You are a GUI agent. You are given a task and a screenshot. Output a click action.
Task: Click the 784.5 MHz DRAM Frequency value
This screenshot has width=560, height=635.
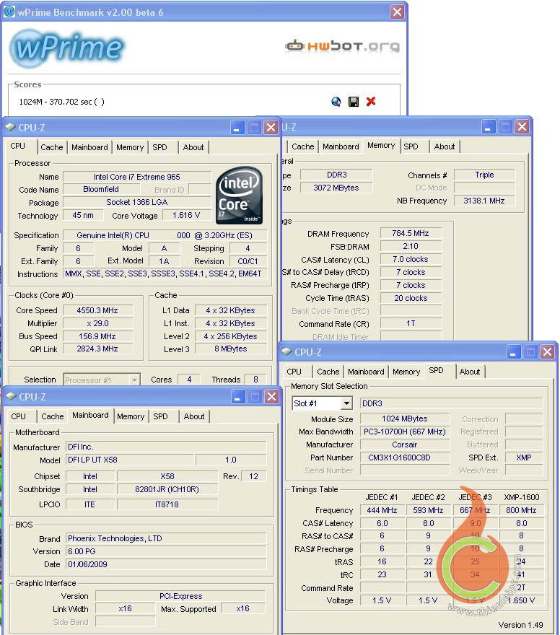[x=411, y=233]
